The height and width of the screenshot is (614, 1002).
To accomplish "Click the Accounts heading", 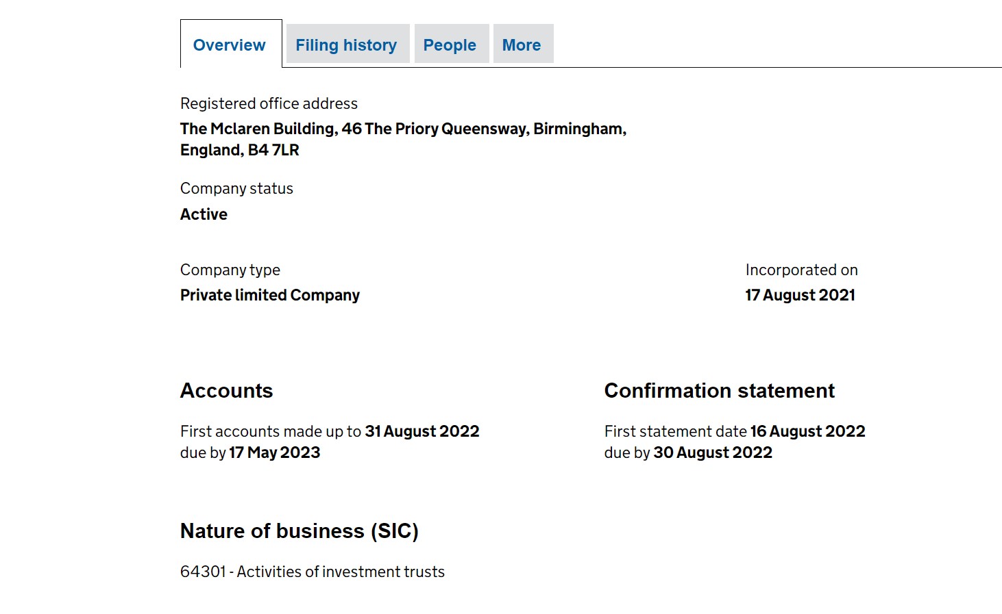I will [x=226, y=391].
